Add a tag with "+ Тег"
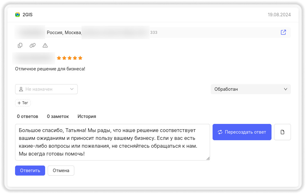 tap(23, 103)
